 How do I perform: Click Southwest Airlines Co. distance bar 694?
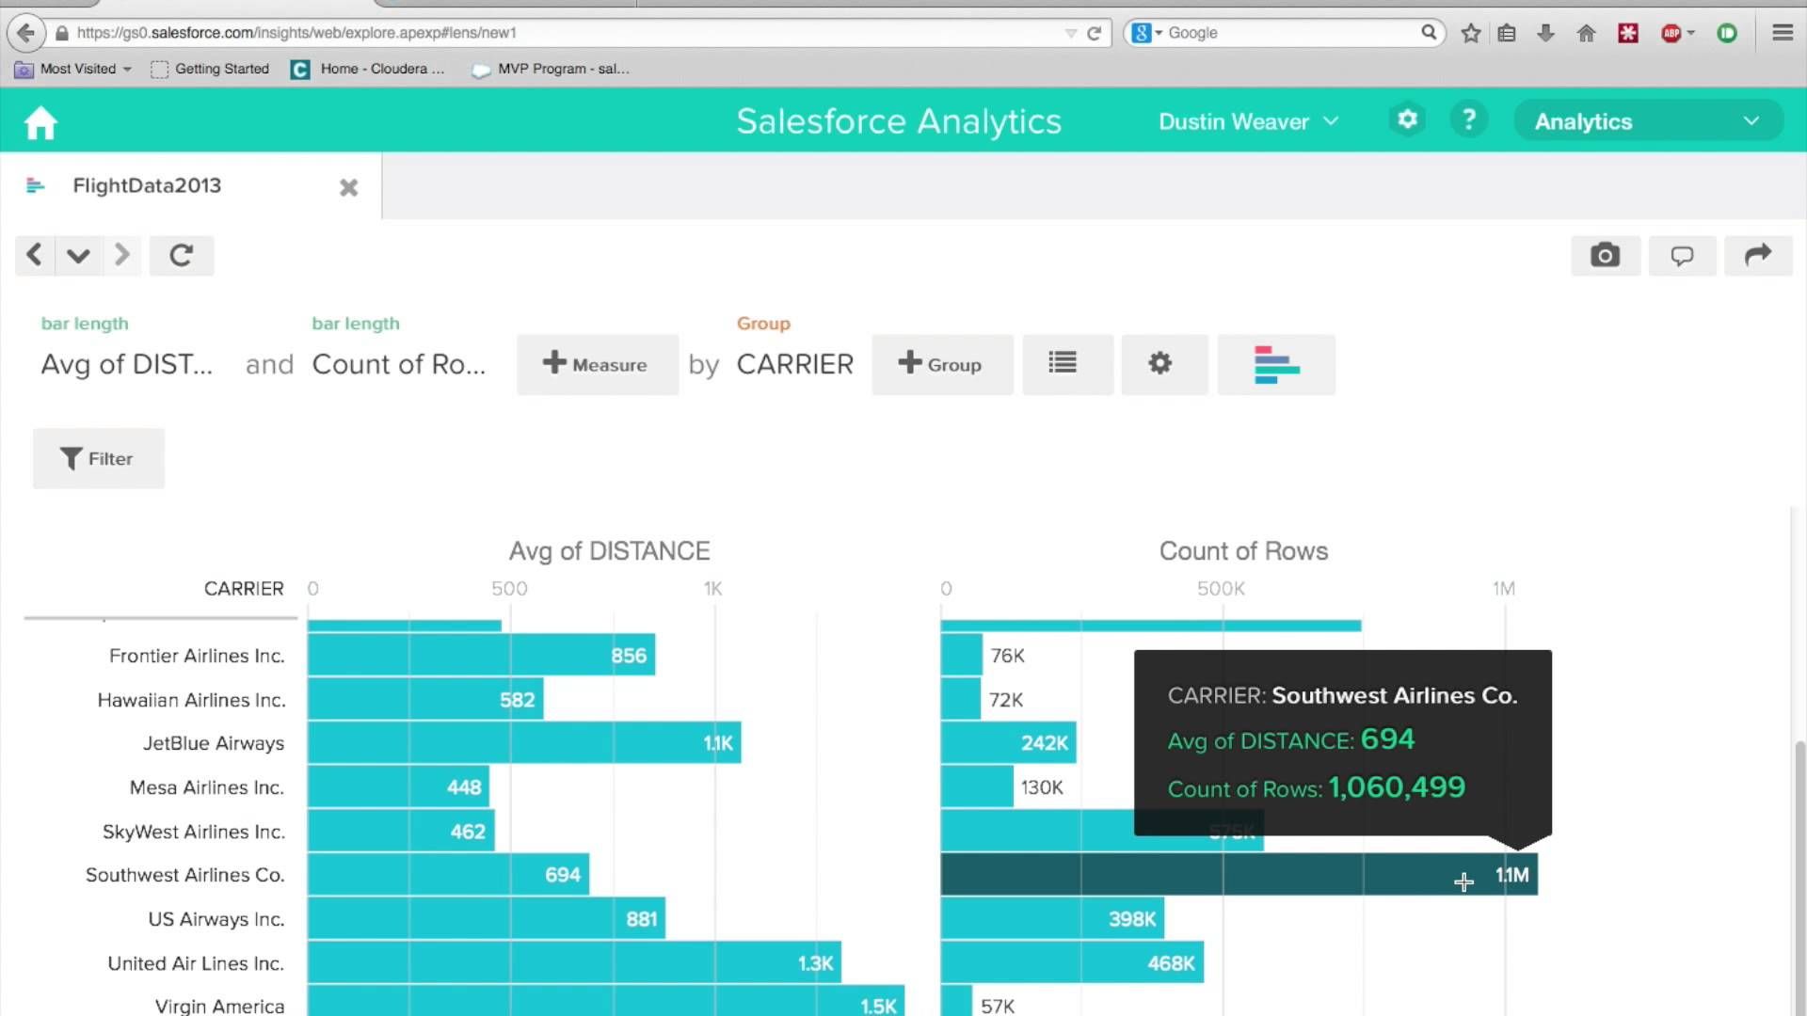[x=448, y=875]
